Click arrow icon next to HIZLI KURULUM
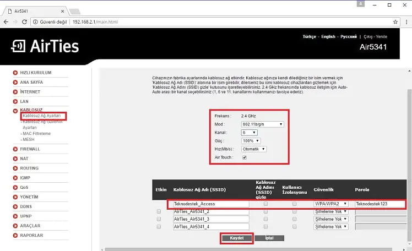This screenshot has width=412, height=251. [x=15, y=73]
